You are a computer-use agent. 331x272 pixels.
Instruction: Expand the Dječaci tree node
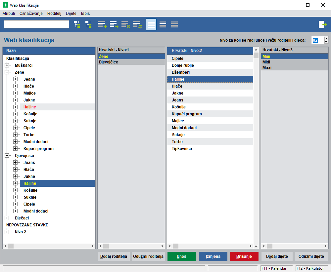[x=7, y=218]
